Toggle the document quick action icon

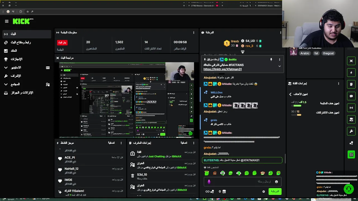(351, 84)
